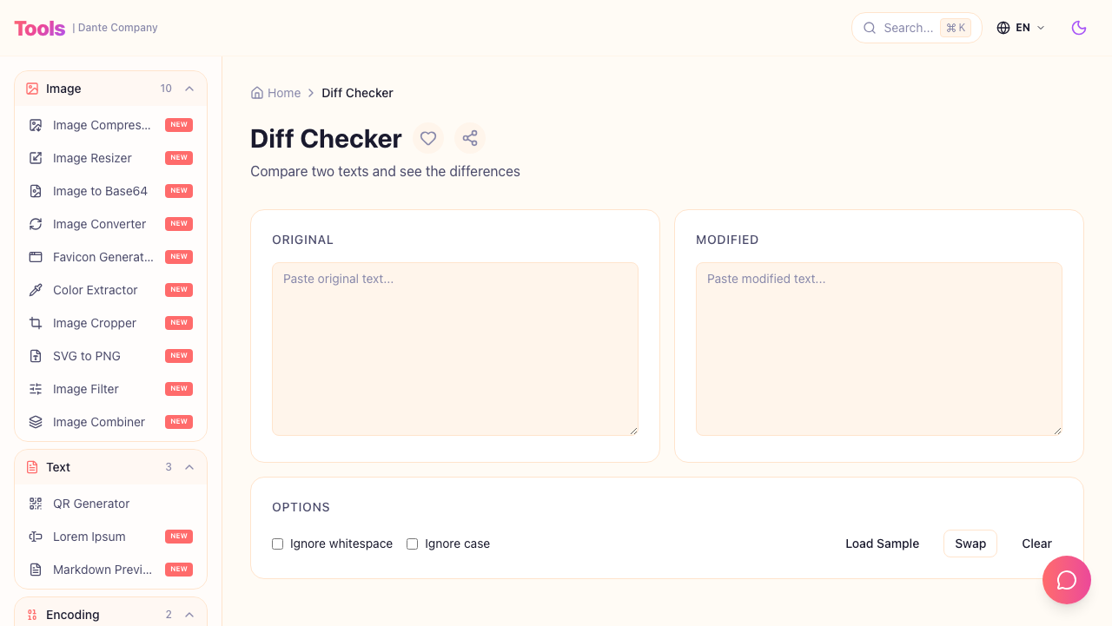
Task: Check the Ignore case checkbox
Action: click(x=412, y=544)
